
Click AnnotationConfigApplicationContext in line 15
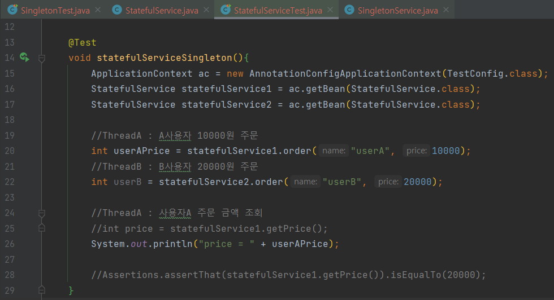[345, 73]
